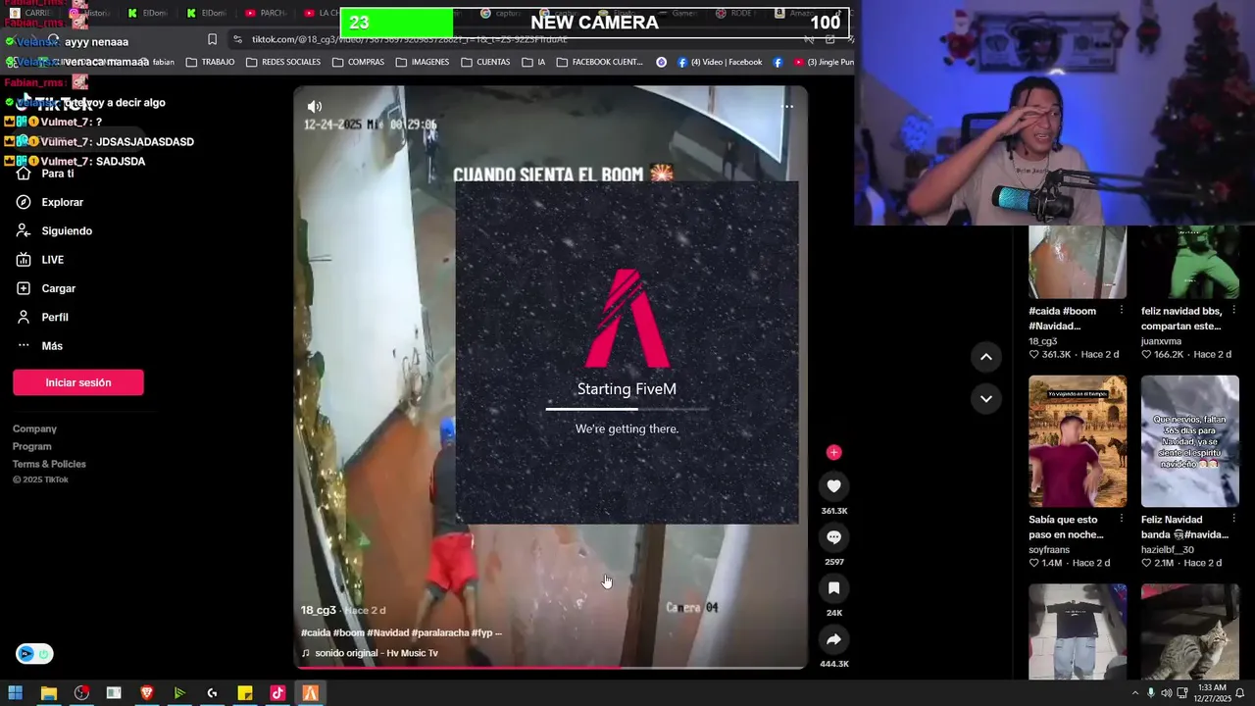1255x706 pixels.
Task: Open the hazielbf__30 creator name
Action: [x=1168, y=550]
